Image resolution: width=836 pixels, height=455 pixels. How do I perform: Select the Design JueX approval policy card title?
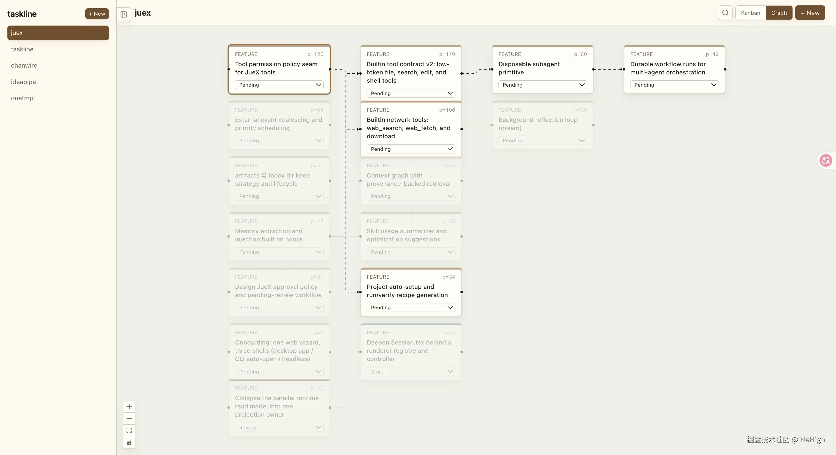click(278, 291)
